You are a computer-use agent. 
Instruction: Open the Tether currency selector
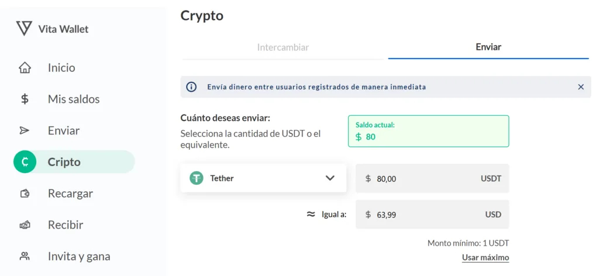coord(263,178)
